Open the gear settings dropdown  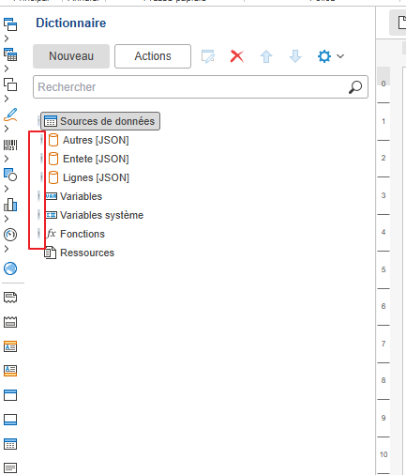331,56
